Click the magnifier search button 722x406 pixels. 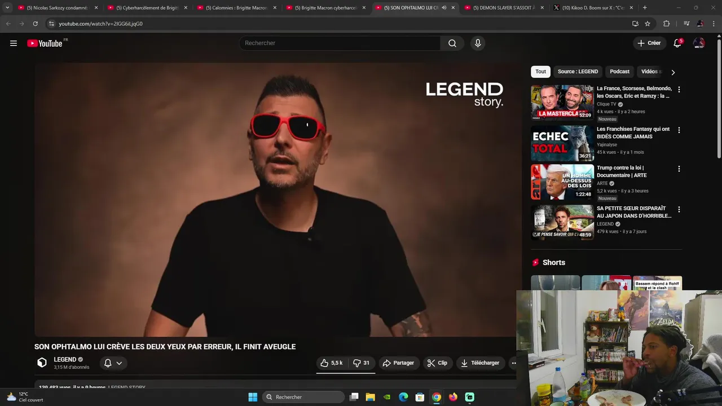click(x=452, y=43)
